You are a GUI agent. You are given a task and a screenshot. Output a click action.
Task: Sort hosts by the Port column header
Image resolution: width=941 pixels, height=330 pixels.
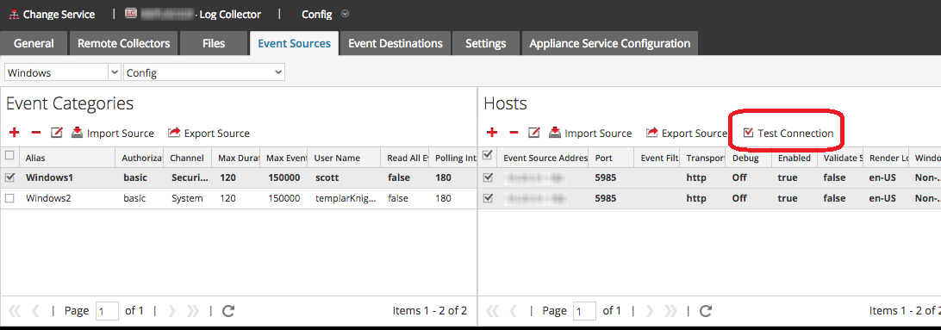point(611,158)
